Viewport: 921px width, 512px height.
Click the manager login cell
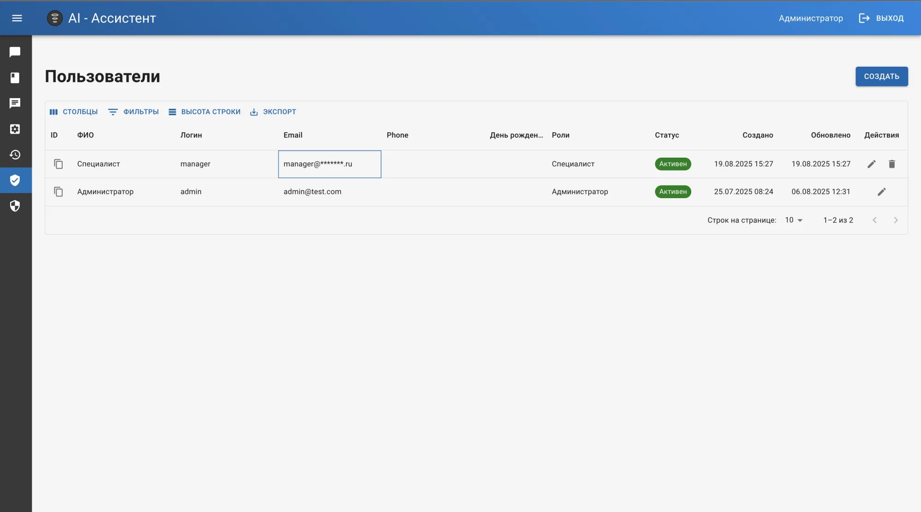click(x=227, y=164)
